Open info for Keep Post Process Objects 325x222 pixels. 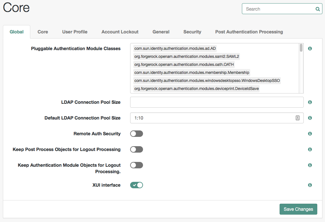[x=310, y=149]
